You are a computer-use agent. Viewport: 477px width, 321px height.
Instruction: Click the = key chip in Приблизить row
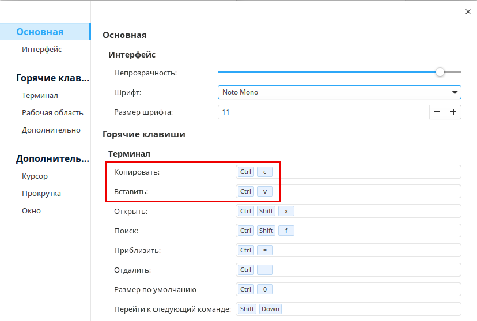point(264,250)
